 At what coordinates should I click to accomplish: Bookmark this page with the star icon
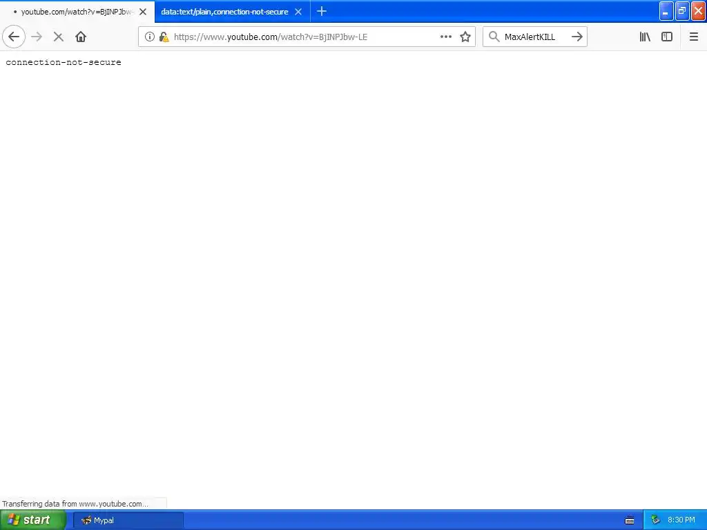pyautogui.click(x=465, y=37)
